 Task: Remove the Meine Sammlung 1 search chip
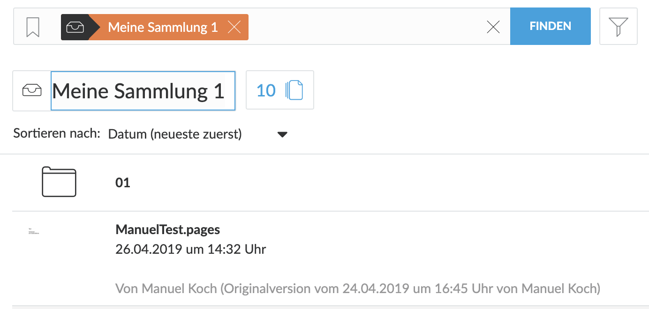click(x=234, y=27)
